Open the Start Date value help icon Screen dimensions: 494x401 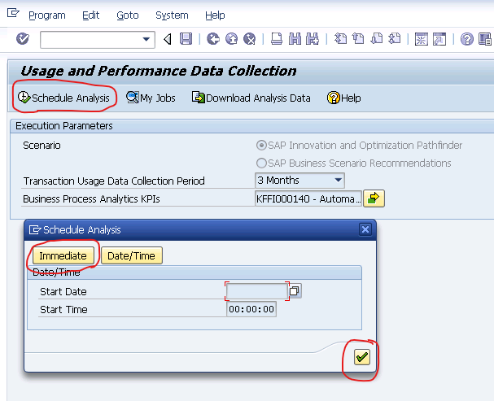pyautogui.click(x=295, y=291)
